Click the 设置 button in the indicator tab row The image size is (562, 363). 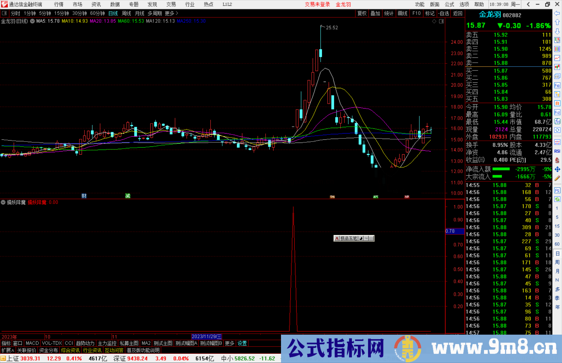coord(242,343)
